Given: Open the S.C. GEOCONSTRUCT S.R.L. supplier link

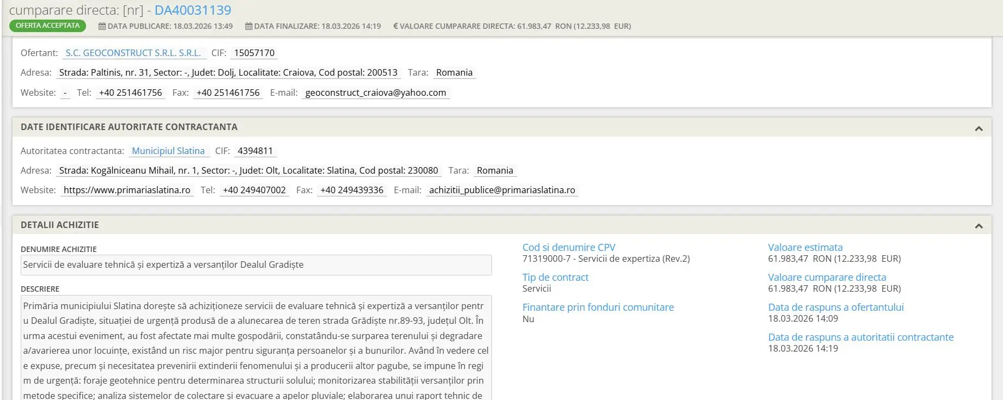Looking at the screenshot, I should click(x=133, y=53).
